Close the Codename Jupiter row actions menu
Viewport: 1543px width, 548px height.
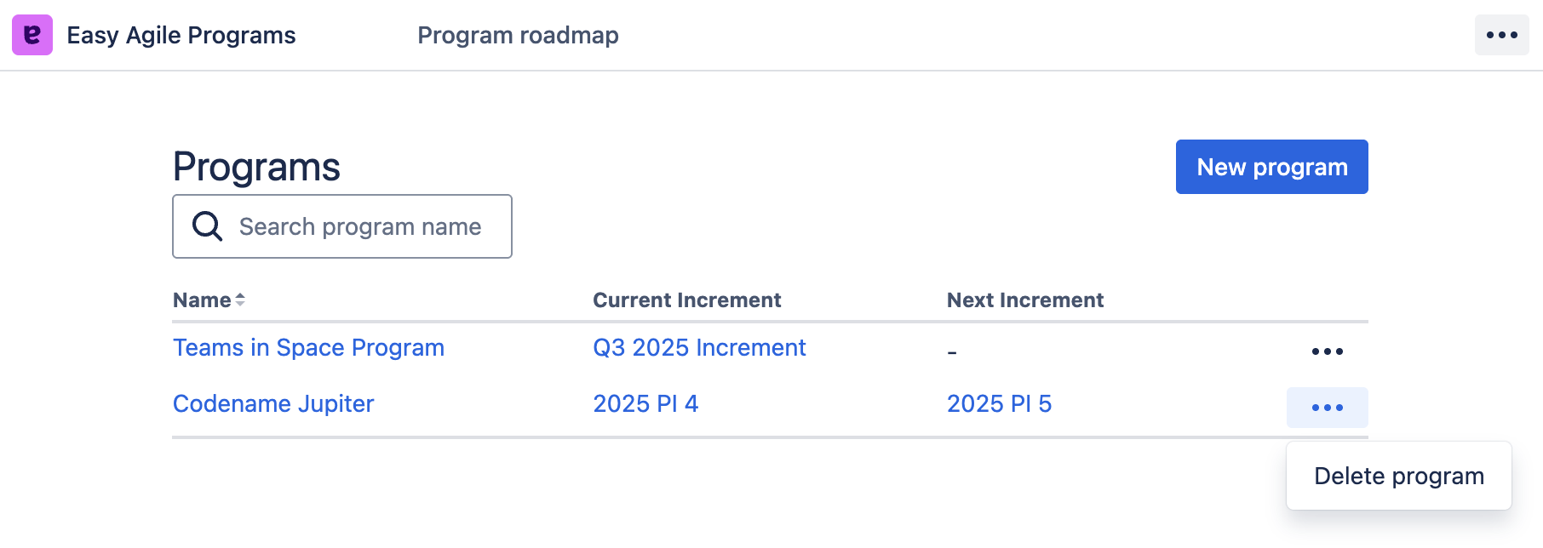[x=1327, y=408]
